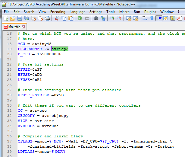Click the Copy toolbar icon
The height and width of the screenshot is (157, 185).
[64, 18]
